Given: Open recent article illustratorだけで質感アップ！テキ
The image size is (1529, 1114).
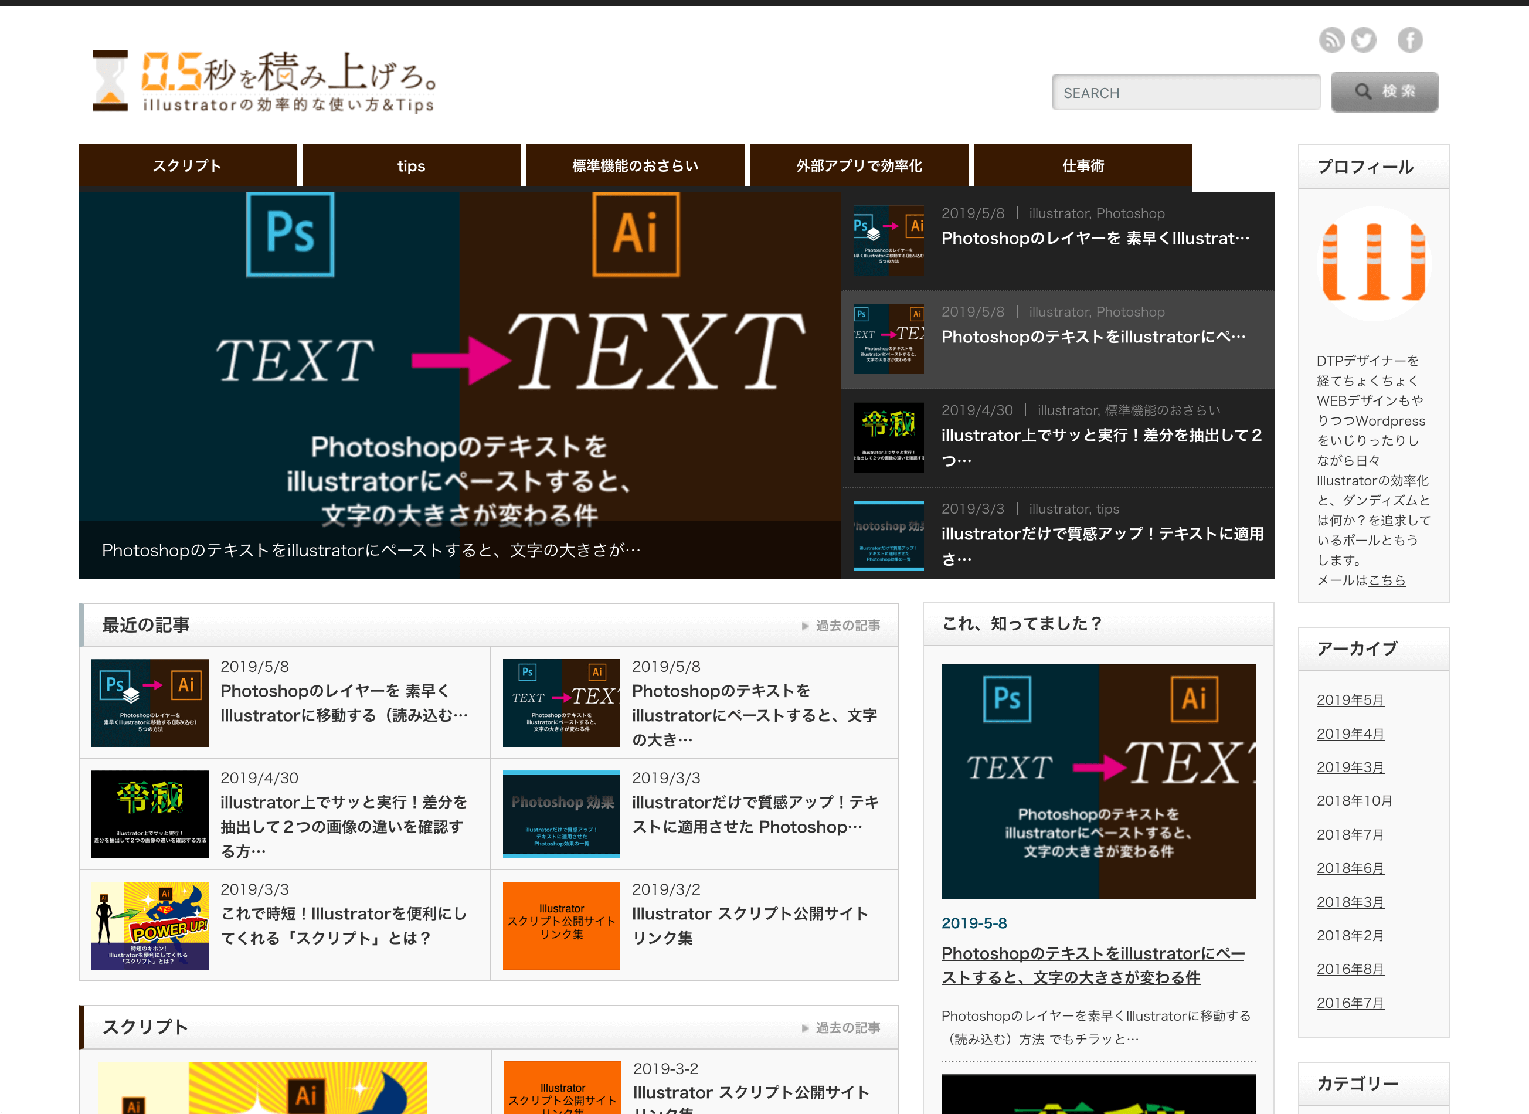Looking at the screenshot, I should tap(756, 814).
